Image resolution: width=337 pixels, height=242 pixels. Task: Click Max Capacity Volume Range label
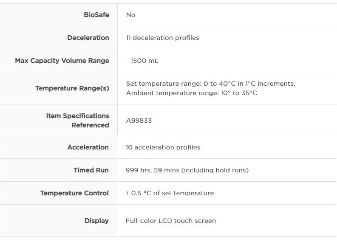(62, 61)
